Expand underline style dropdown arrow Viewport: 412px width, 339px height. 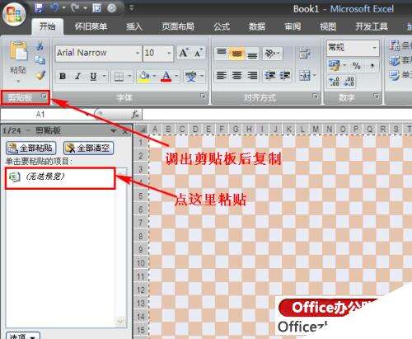tap(104, 76)
